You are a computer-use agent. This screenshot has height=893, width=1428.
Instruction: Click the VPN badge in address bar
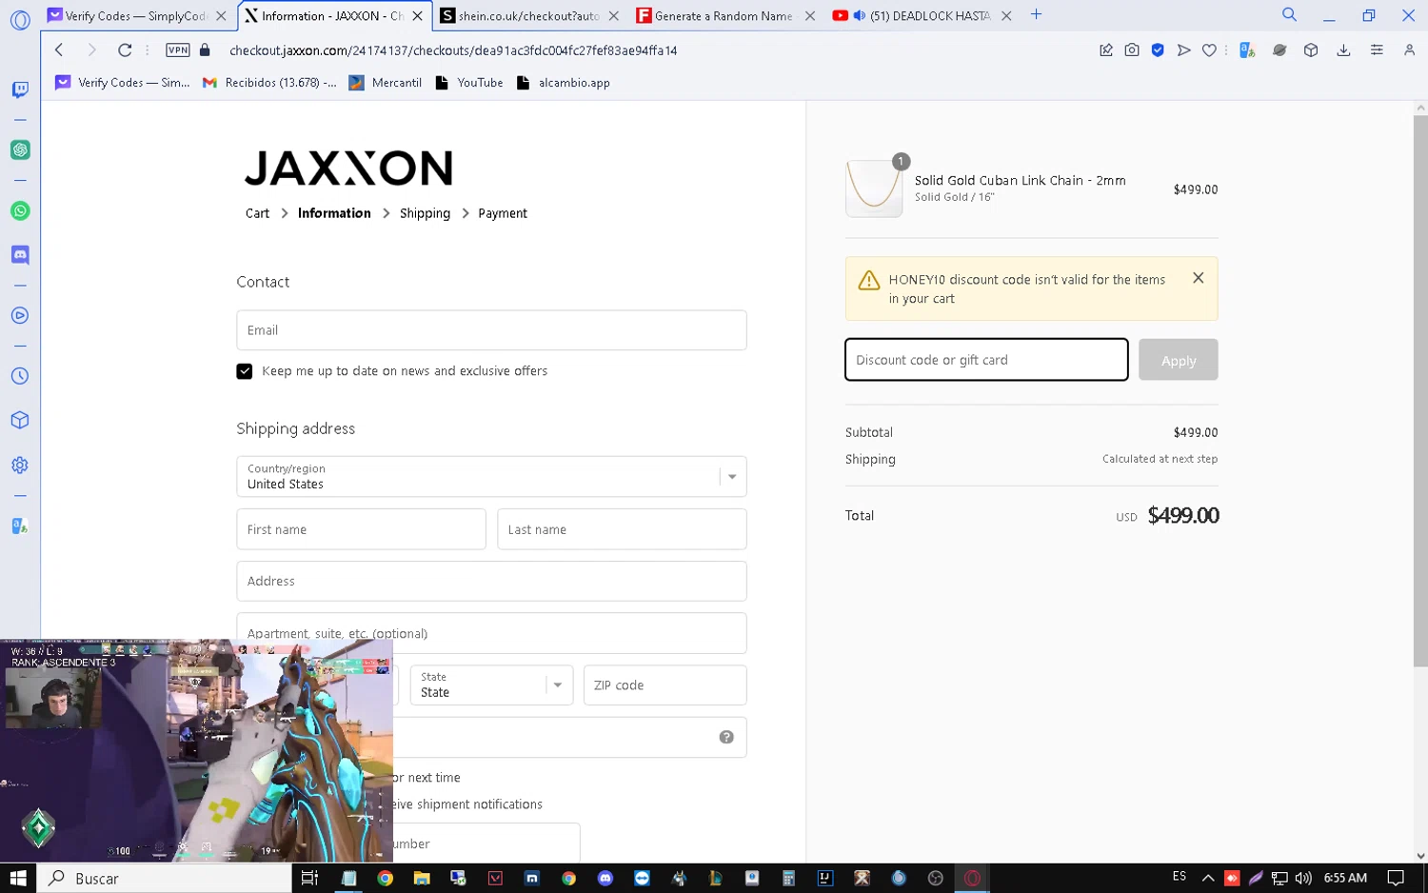point(178,50)
